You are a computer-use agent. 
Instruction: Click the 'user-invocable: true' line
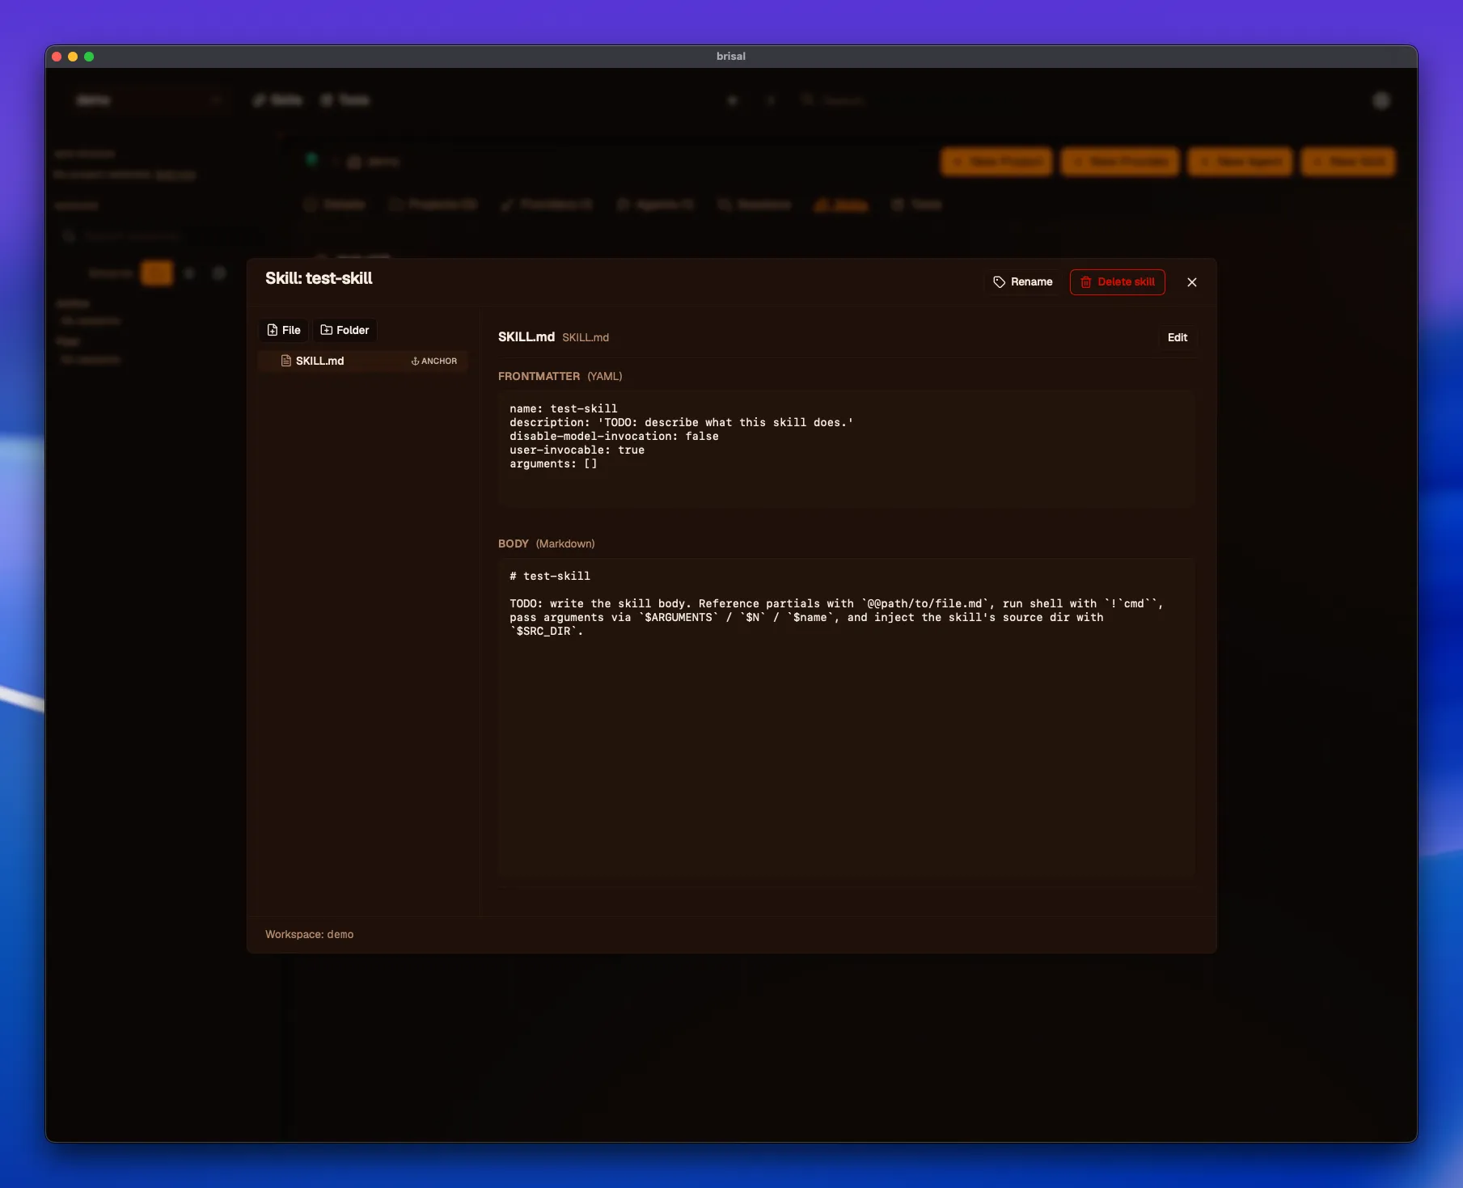pos(577,450)
